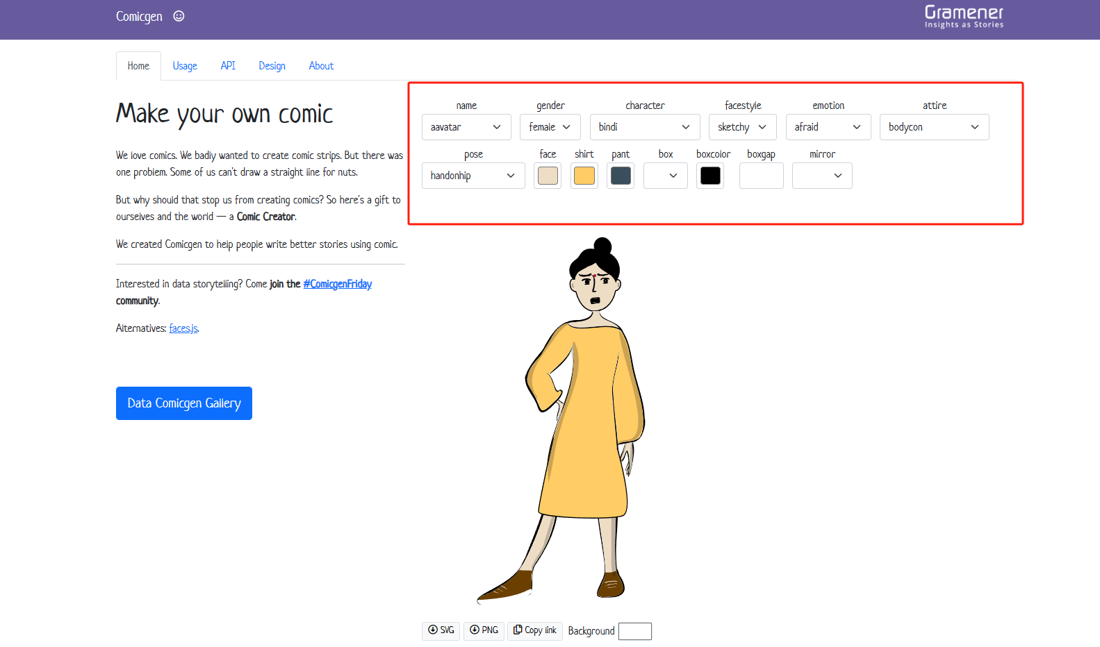This screenshot has height=647, width=1100.
Task: Expand the attire dropdown showing bodycon
Action: coord(934,127)
